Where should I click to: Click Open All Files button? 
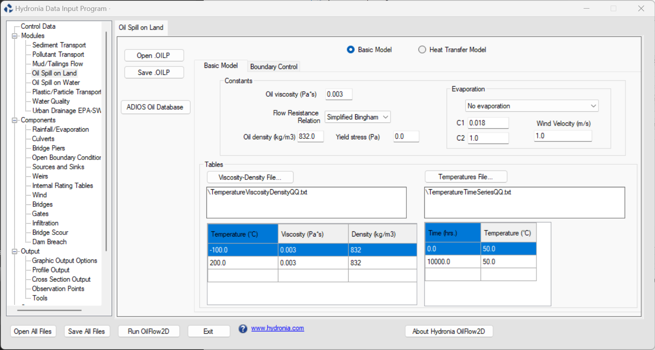(33, 331)
